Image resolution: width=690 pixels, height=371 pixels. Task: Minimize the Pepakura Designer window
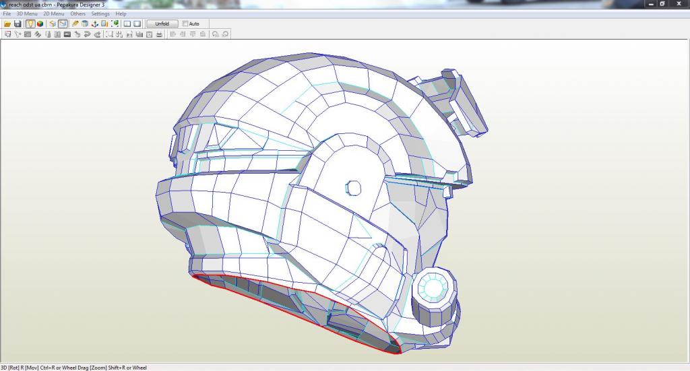coord(651,3)
